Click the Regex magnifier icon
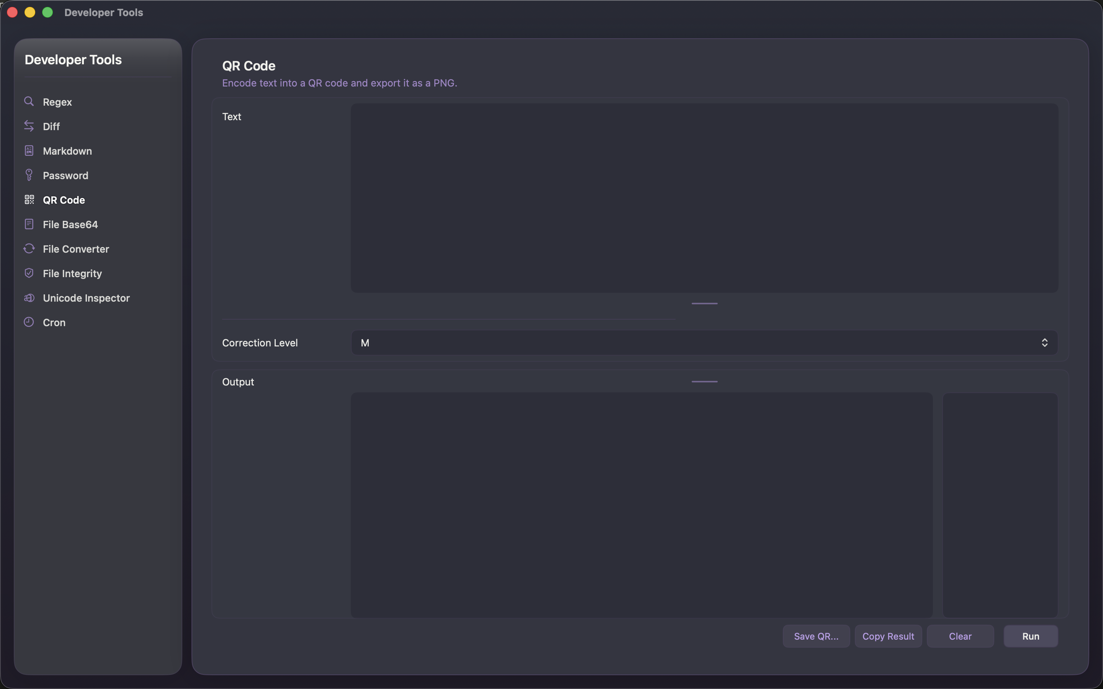Screen dimensions: 1103x689 [29, 101]
